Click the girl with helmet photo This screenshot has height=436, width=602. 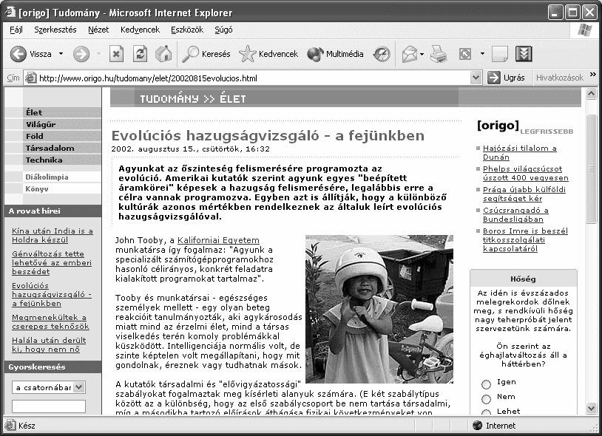click(379, 309)
